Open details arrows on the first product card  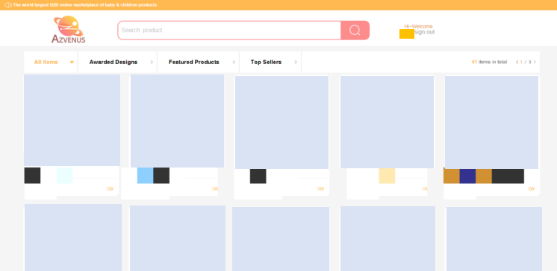[x=110, y=189]
